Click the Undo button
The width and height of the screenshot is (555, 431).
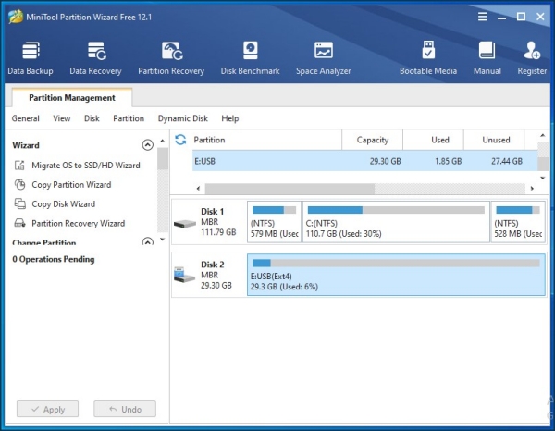(x=125, y=409)
